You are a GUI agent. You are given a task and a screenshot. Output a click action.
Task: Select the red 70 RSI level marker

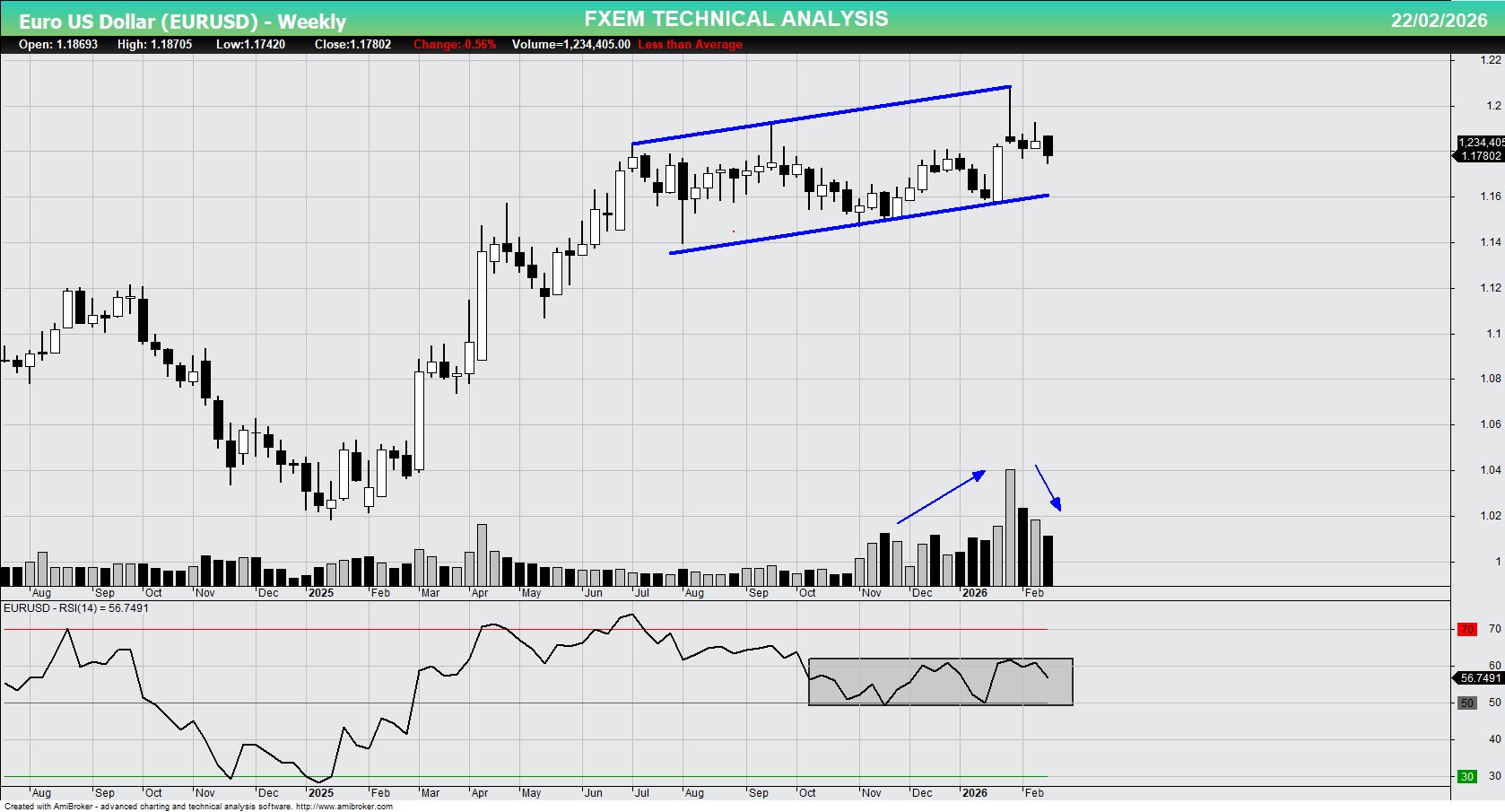click(x=1466, y=629)
